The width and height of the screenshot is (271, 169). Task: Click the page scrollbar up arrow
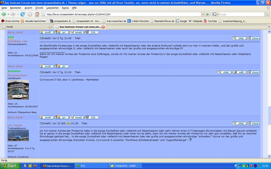[269, 32]
